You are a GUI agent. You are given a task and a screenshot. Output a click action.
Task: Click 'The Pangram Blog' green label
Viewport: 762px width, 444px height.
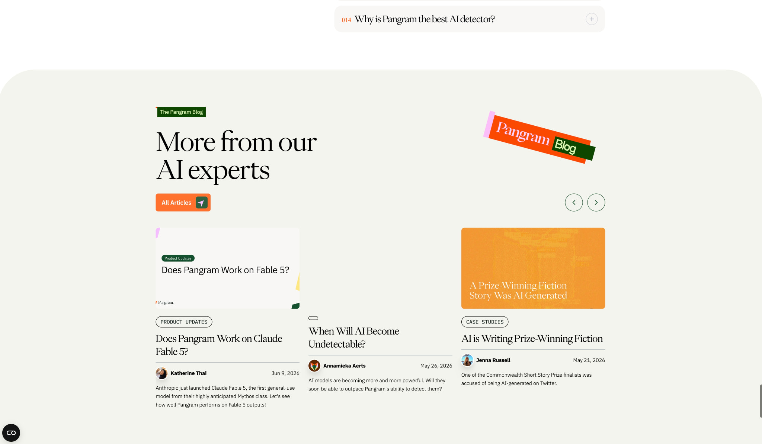point(181,112)
